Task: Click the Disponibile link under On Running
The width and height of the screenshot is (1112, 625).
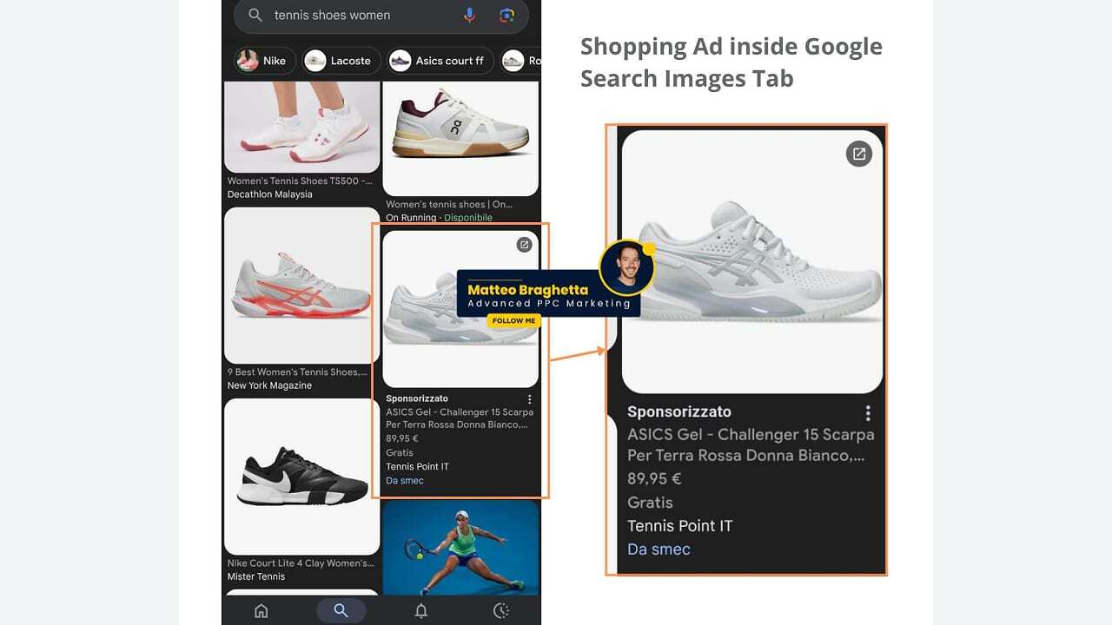Action: click(x=467, y=217)
